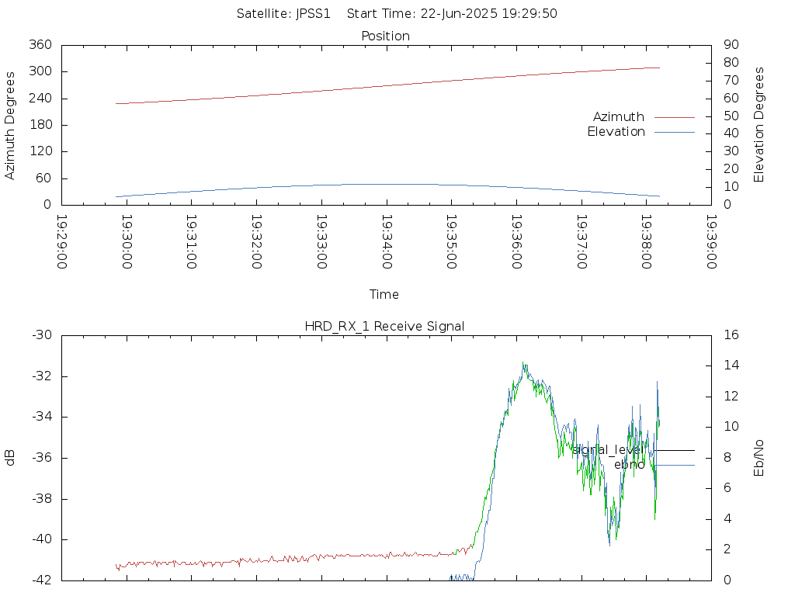Click the "Elevation" legend label

(x=616, y=132)
